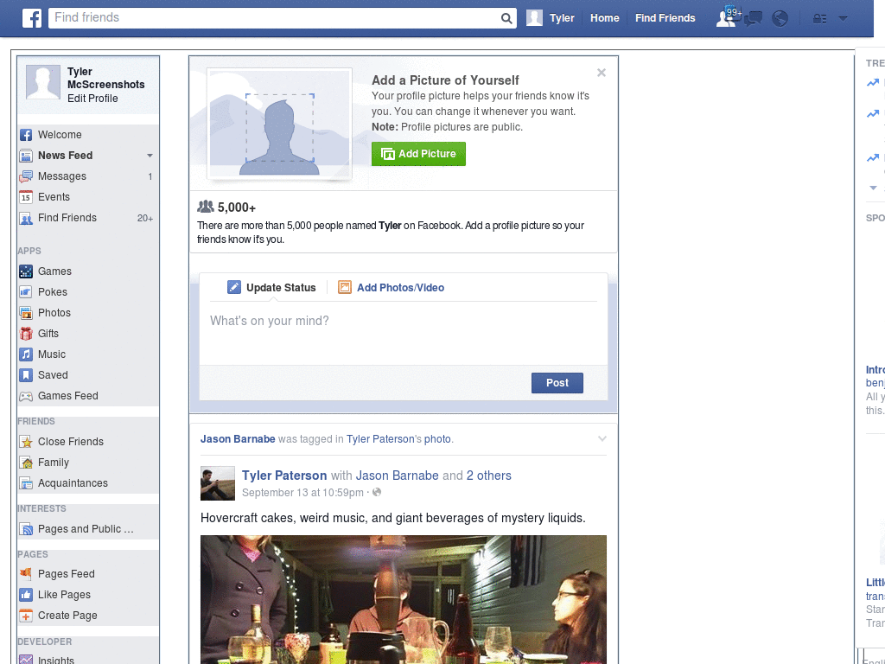Click Tyler Paterson's post avatar thumbnail
This screenshot has height=664, width=885.
(x=218, y=483)
